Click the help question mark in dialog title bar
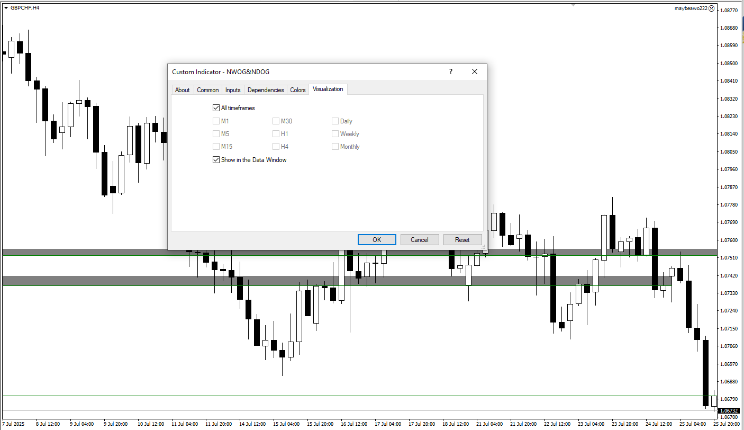The height and width of the screenshot is (430, 744). coord(451,71)
